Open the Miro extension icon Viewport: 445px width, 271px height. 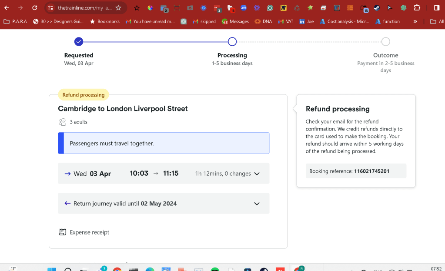(283, 8)
